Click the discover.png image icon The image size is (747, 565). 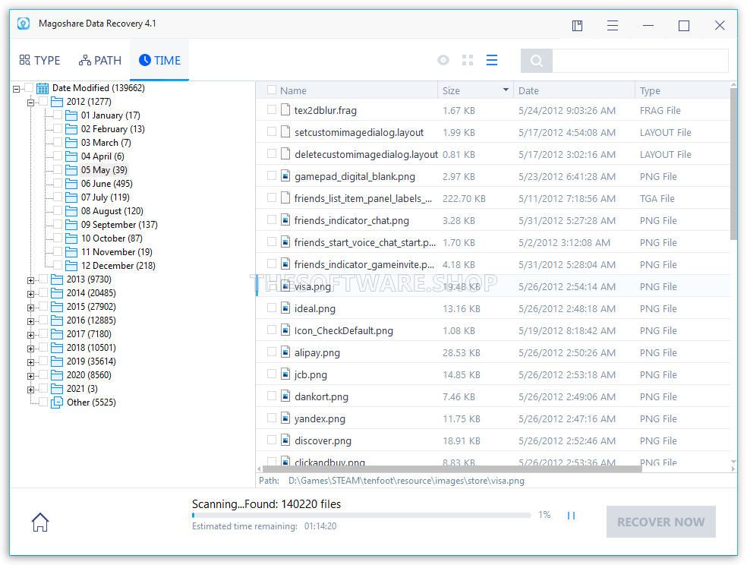[285, 440]
